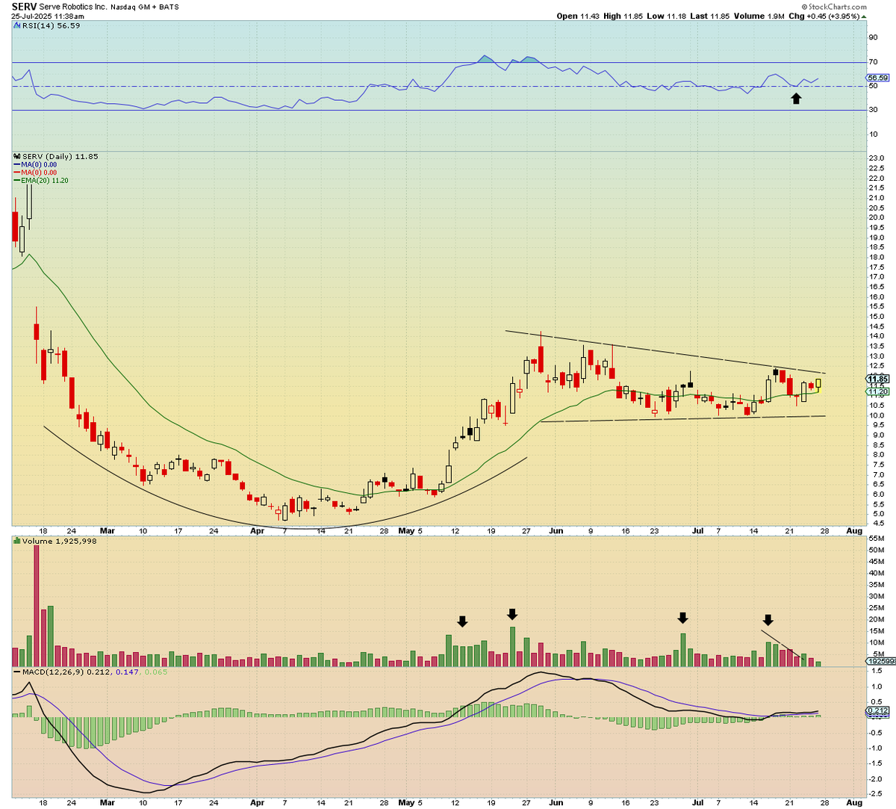Click the green EMA(20) 11.20 legend entry

[40, 181]
